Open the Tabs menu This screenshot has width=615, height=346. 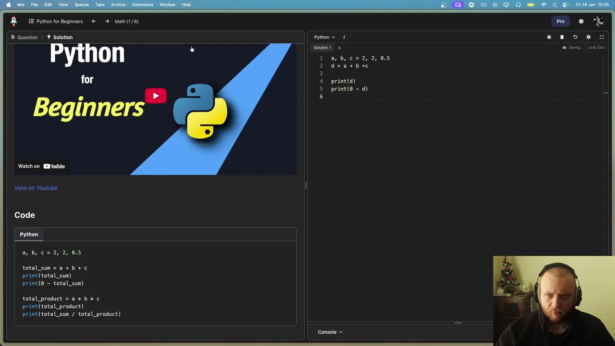(100, 5)
